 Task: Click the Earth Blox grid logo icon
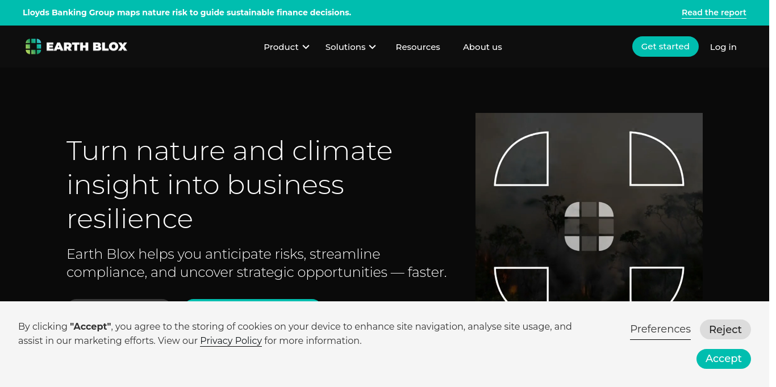(34, 47)
